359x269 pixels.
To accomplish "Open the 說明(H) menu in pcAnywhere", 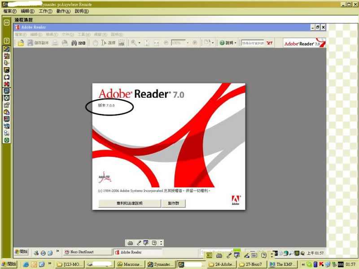I will (82, 11).
